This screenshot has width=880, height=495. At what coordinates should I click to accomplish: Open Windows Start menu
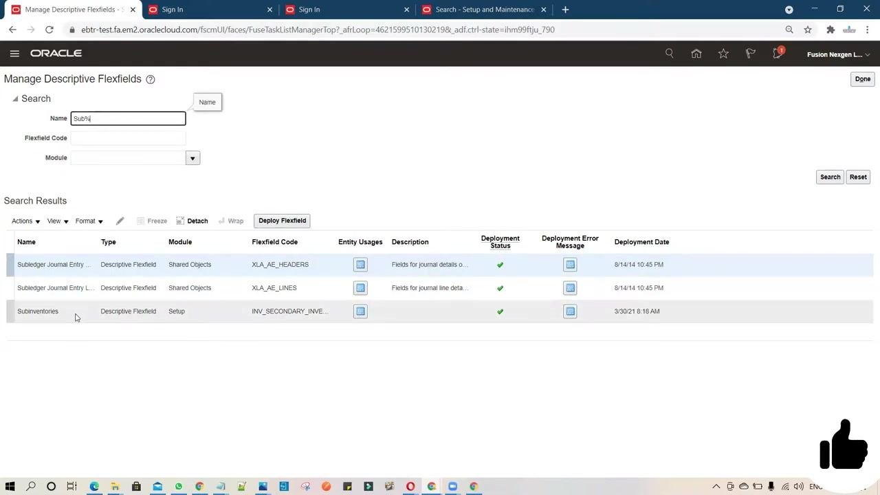click(10, 486)
